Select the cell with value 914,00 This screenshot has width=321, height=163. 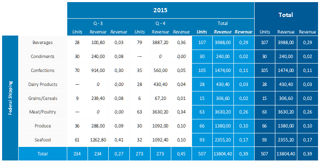[x=98, y=70]
